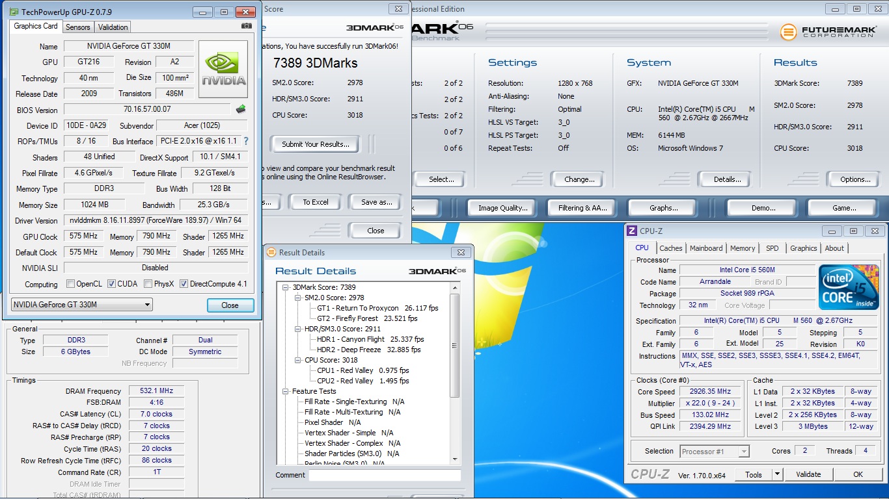889x499 pixels.
Task: Click the Validate button in CPU-Z
Action: (808, 474)
